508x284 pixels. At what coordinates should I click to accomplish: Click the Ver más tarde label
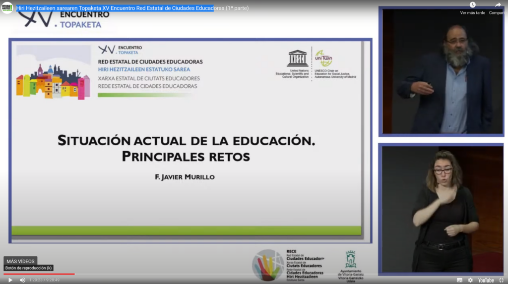pyautogui.click(x=473, y=12)
